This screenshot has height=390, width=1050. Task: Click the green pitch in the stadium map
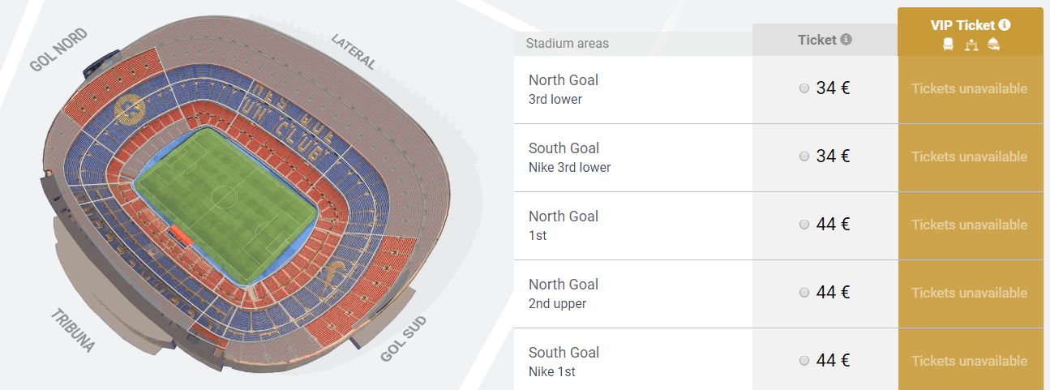pos(226,201)
